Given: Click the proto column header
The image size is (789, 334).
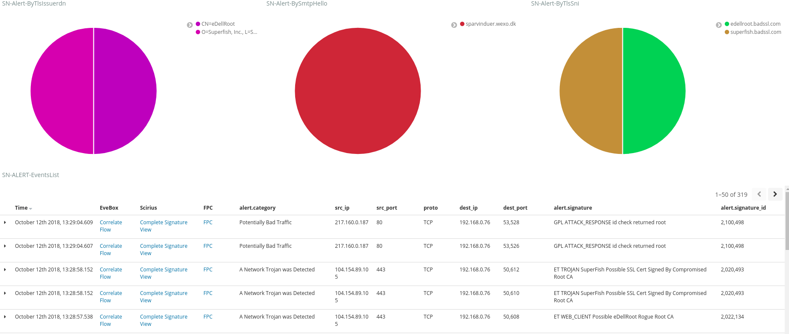Looking at the screenshot, I should click(x=430, y=208).
